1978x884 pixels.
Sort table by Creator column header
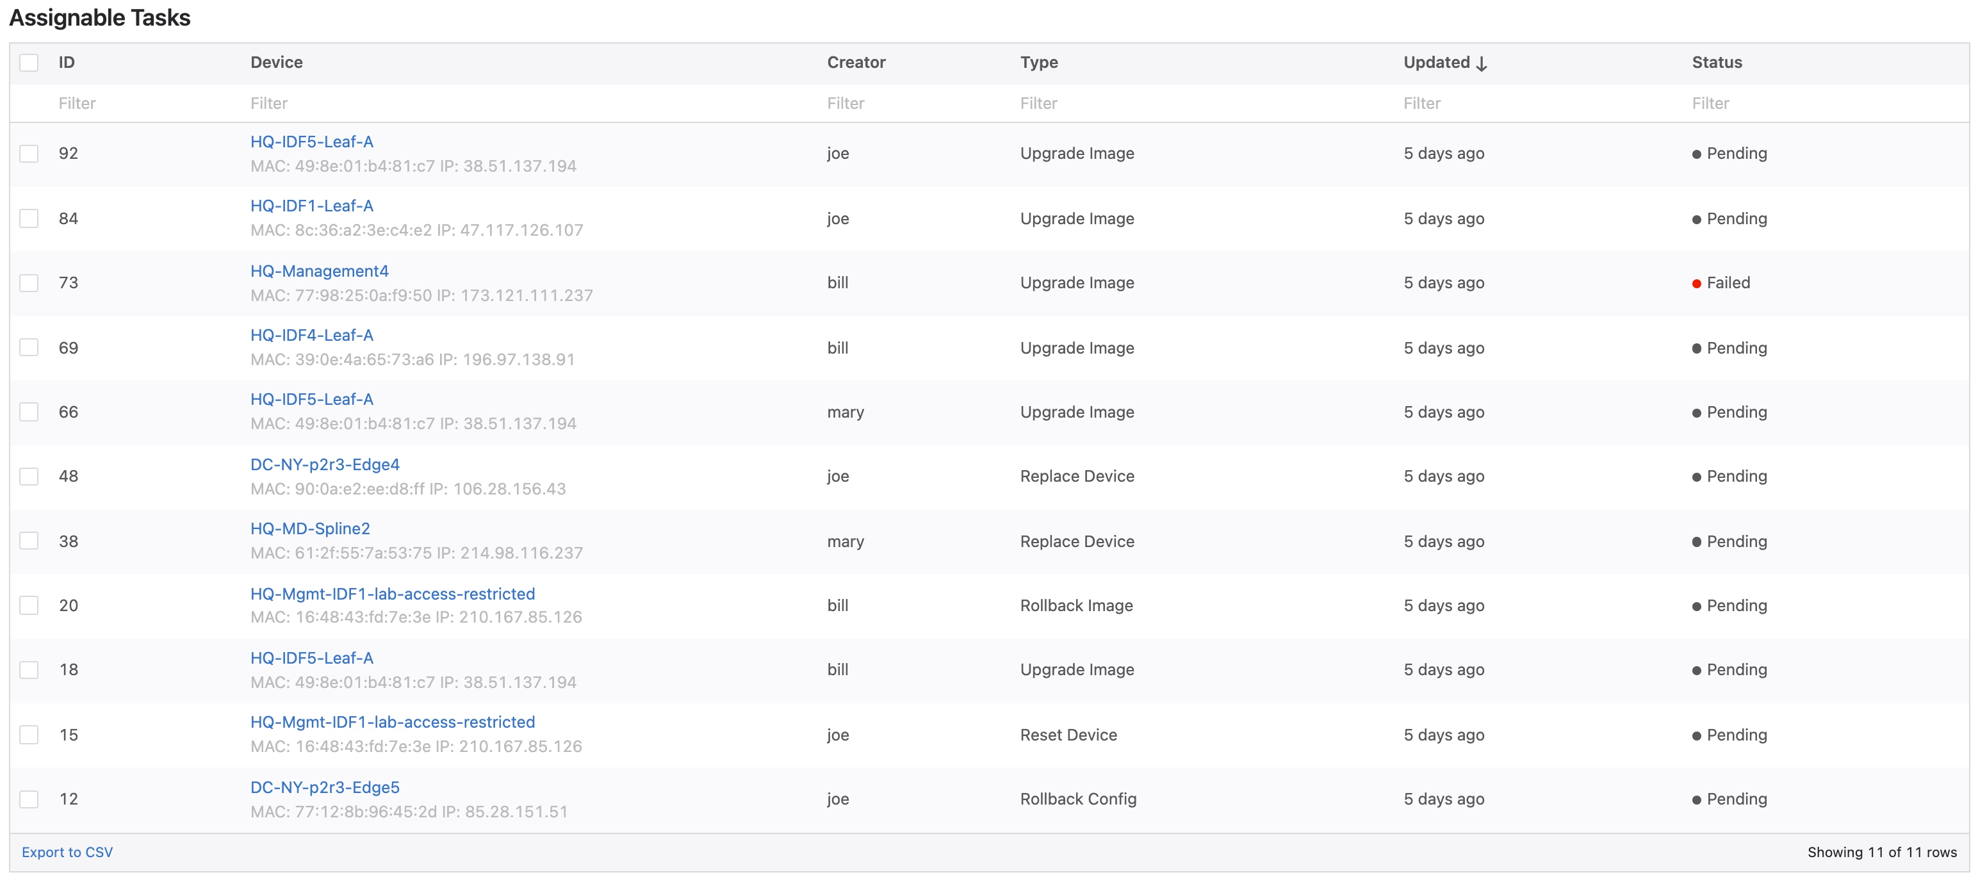[855, 62]
